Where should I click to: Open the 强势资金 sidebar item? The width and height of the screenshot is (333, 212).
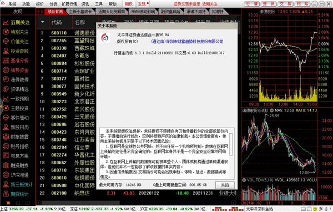(16, 70)
